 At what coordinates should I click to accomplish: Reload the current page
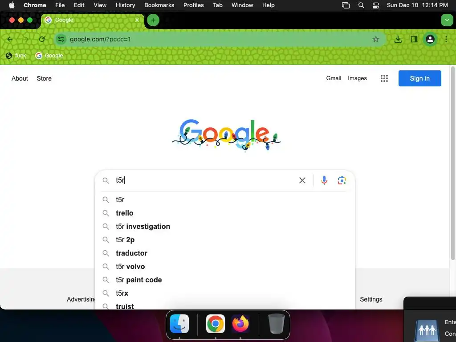[x=42, y=39]
